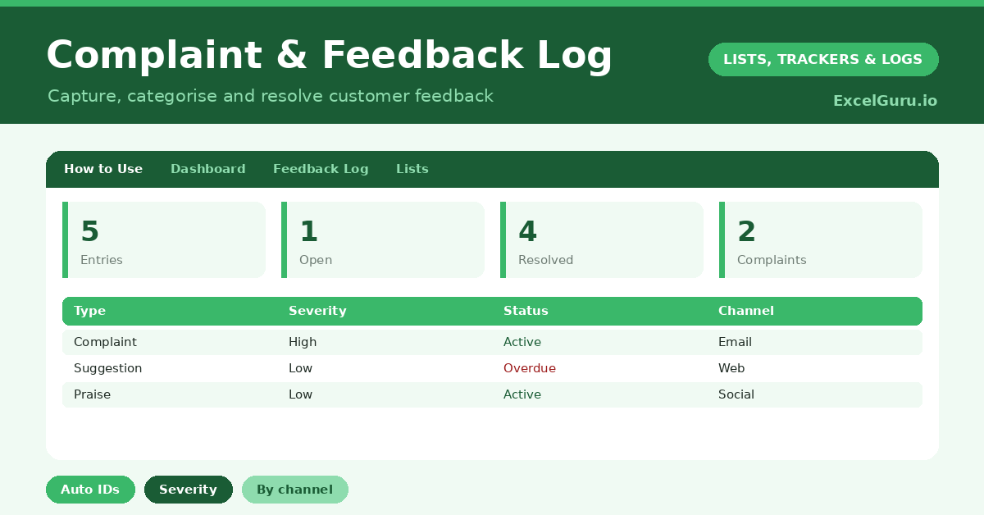
Task: Click Active status in Complaint row
Action: (x=522, y=342)
